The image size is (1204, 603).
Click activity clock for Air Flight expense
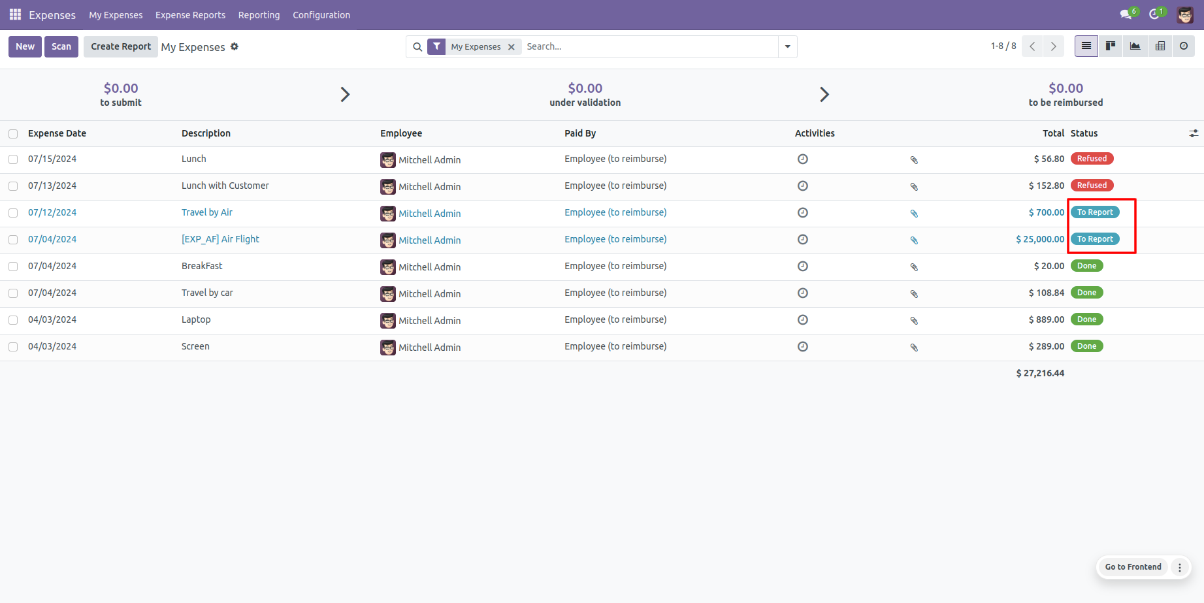[x=803, y=239]
